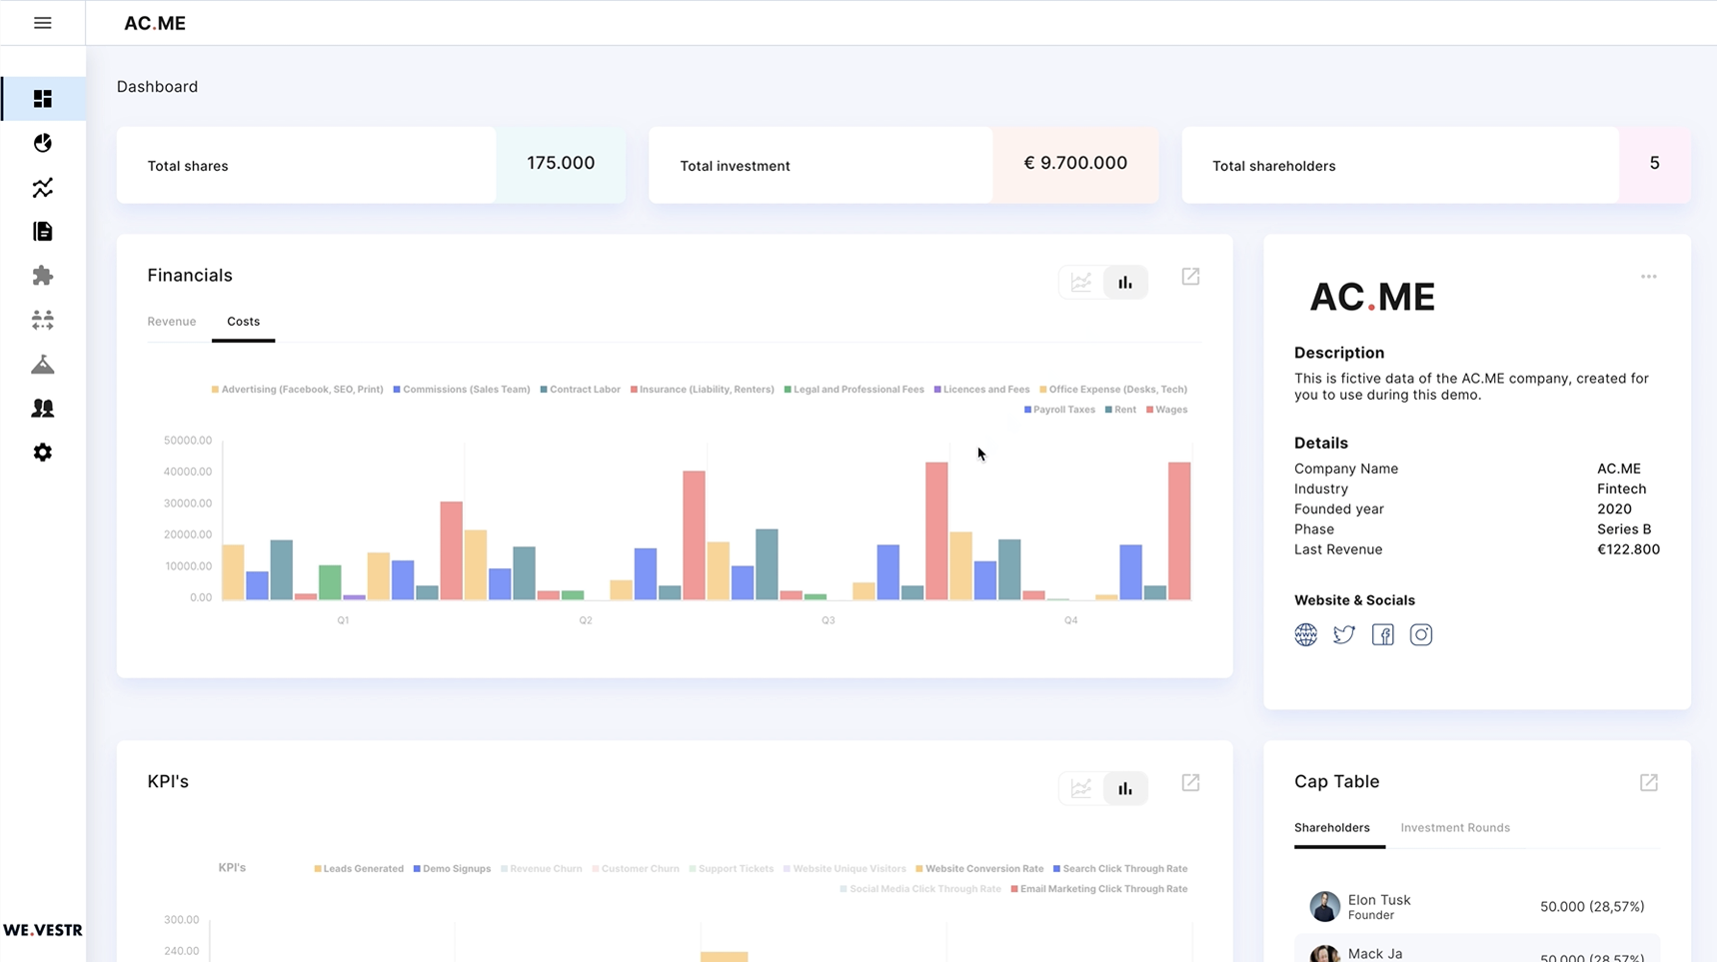Open the hamburger navigation menu
The height and width of the screenshot is (962, 1717).
43,22
